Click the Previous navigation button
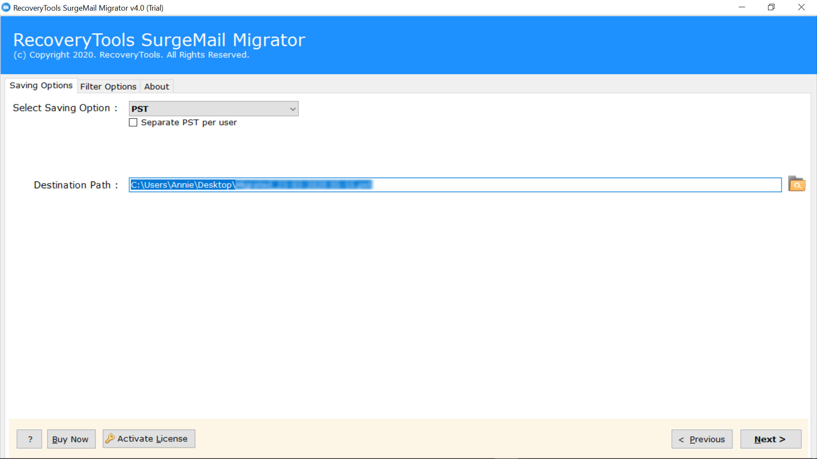817x459 pixels. click(x=703, y=438)
